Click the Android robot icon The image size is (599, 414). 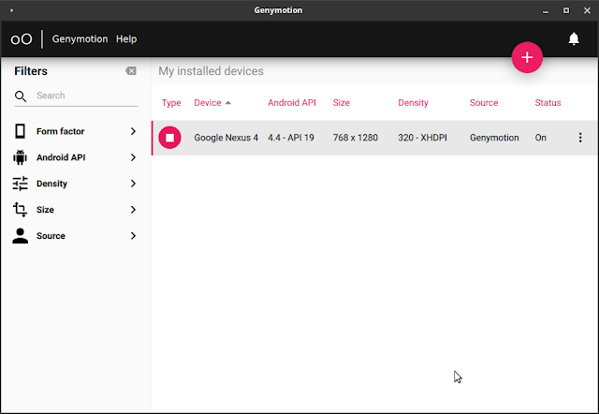[20, 157]
